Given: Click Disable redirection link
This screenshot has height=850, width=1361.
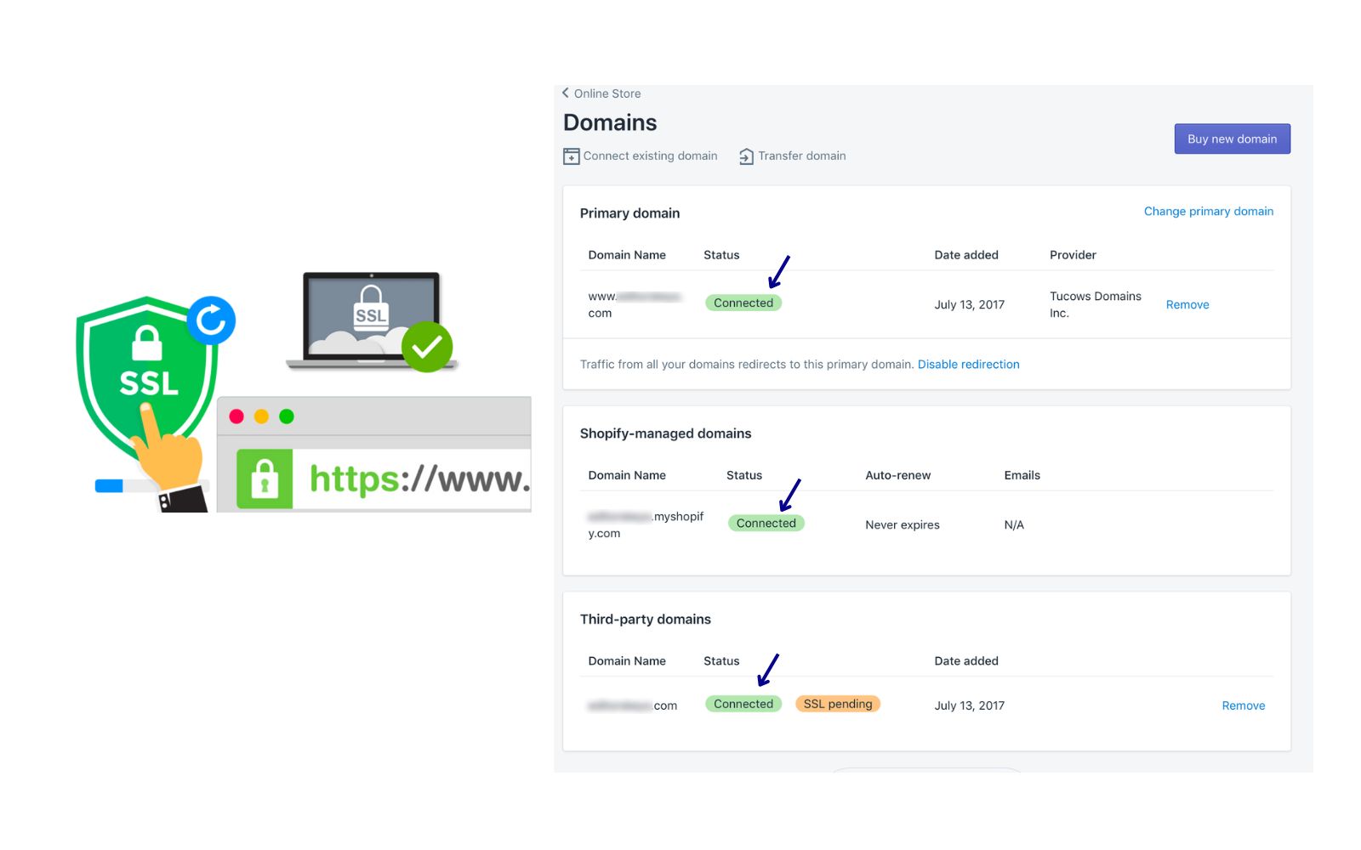Looking at the screenshot, I should [x=968, y=364].
